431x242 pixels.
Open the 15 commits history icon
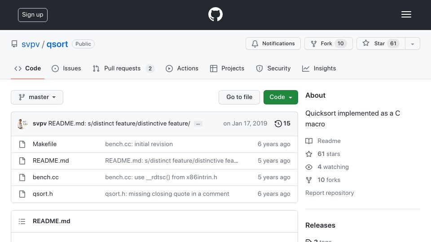tap(282, 124)
